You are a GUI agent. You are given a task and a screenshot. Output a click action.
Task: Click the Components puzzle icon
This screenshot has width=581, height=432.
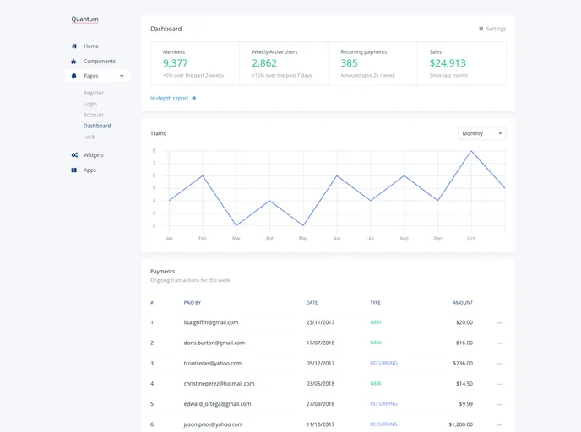(x=74, y=62)
